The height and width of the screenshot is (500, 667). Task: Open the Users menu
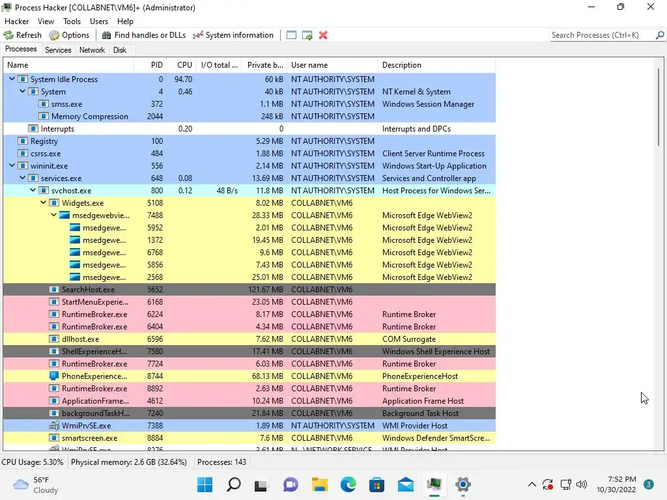point(99,21)
